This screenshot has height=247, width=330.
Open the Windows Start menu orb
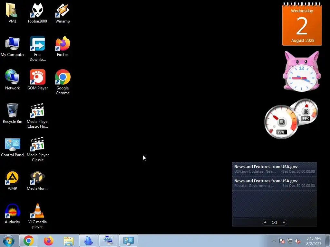(x=9, y=241)
